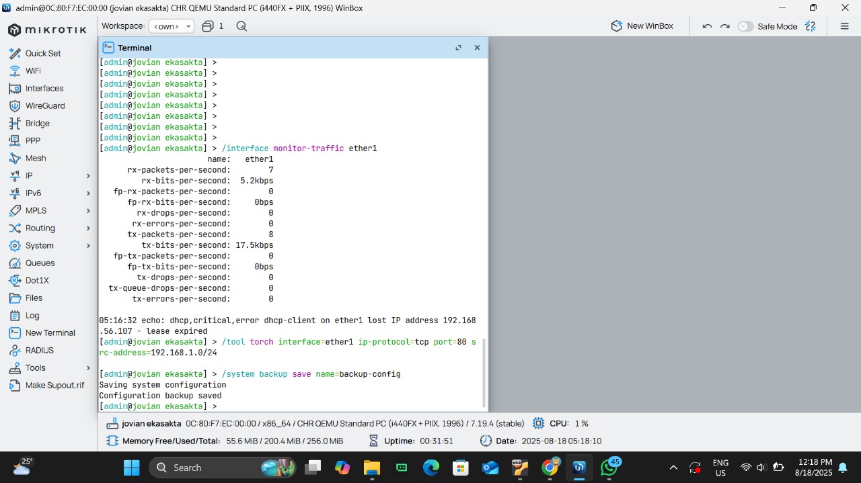Open the Files section
861x483 pixels.
pos(34,298)
